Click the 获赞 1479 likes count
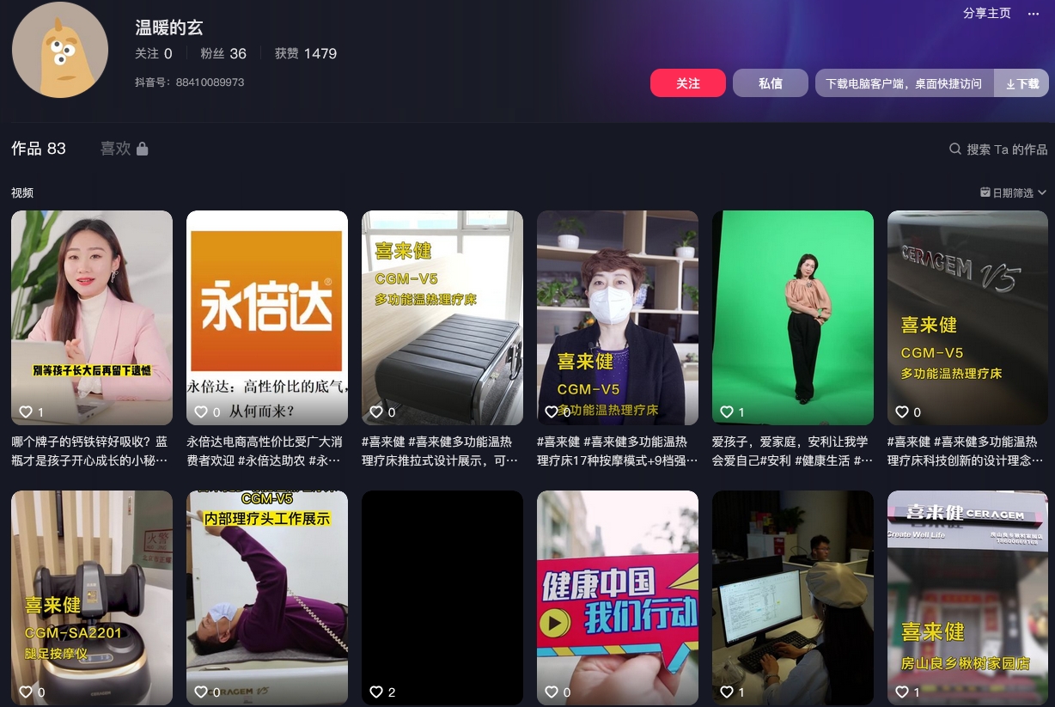Screen dimensions: 1055x707 point(306,53)
